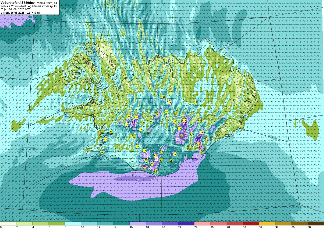Select the 6 tick label on color scale
This screenshot has height=229, width=324.
click(49, 227)
